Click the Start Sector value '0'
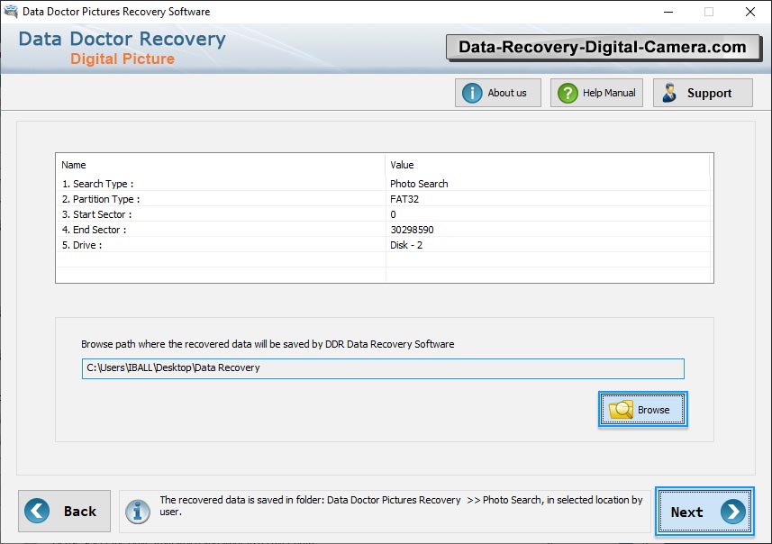The width and height of the screenshot is (772, 544). click(393, 214)
